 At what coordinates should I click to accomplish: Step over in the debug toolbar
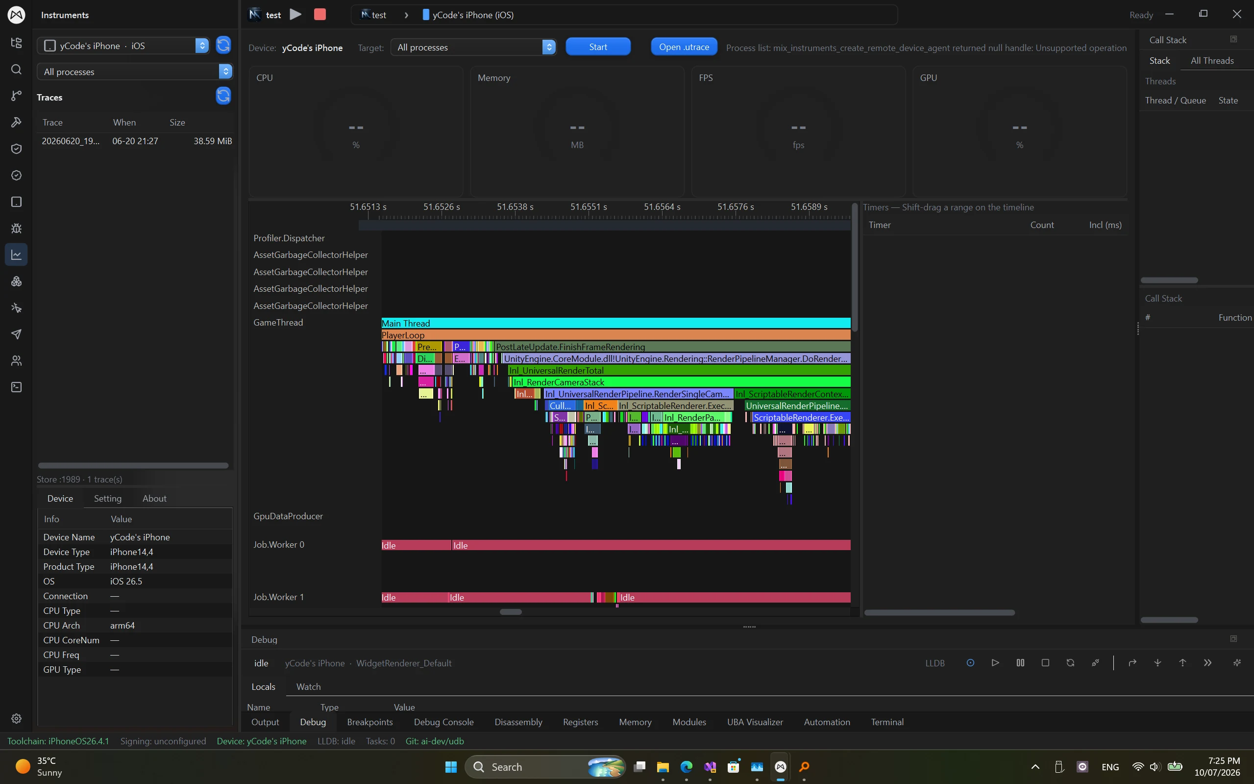point(1132,663)
